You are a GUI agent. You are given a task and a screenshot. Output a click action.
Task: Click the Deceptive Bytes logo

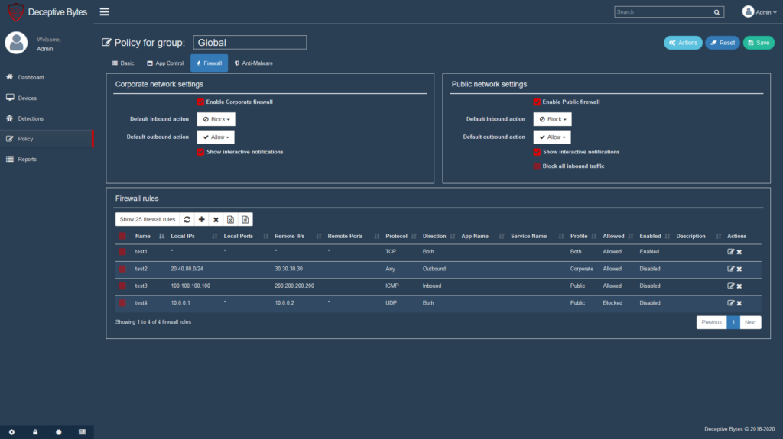click(16, 12)
